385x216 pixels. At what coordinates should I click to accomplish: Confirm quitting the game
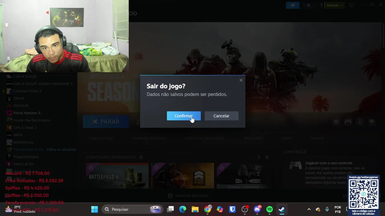[183, 116]
